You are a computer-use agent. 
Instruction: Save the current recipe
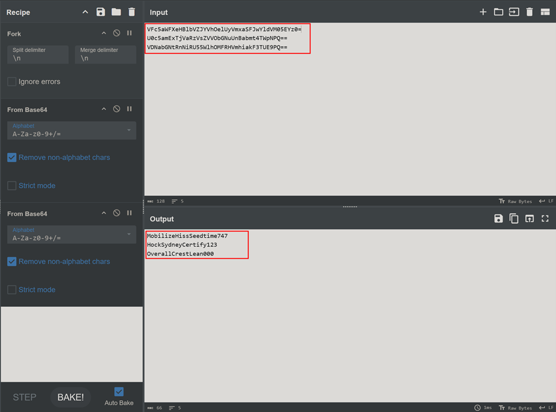tap(100, 12)
